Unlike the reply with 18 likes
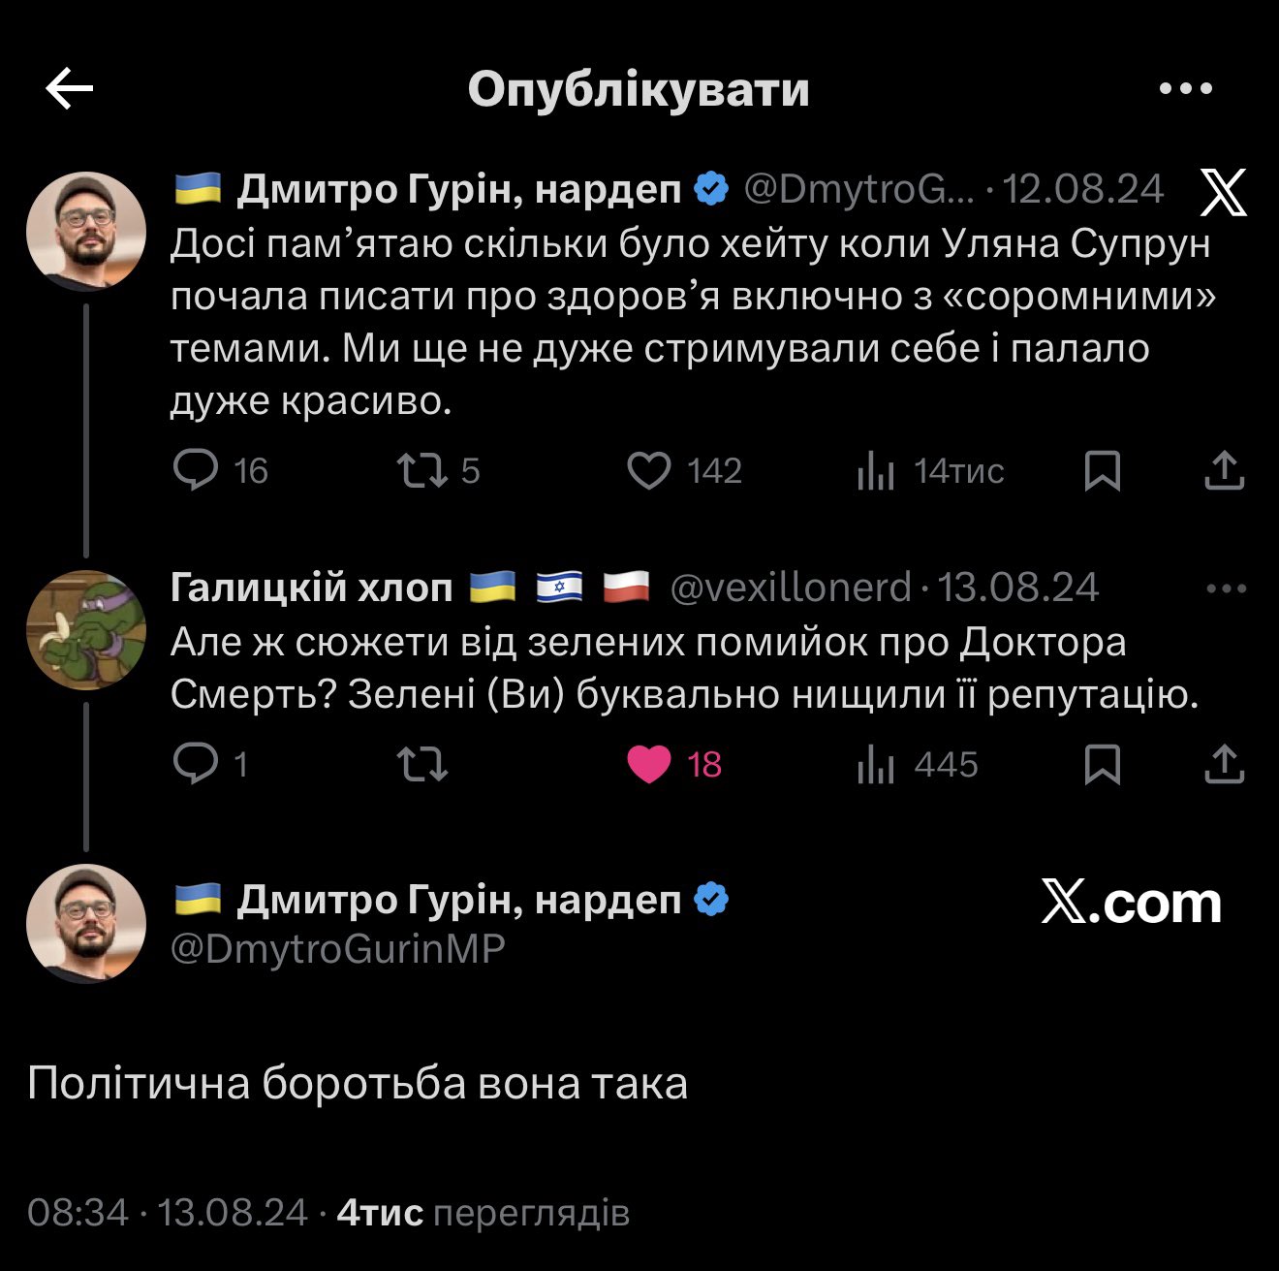Viewport: 1279px width, 1271px height. [649, 764]
